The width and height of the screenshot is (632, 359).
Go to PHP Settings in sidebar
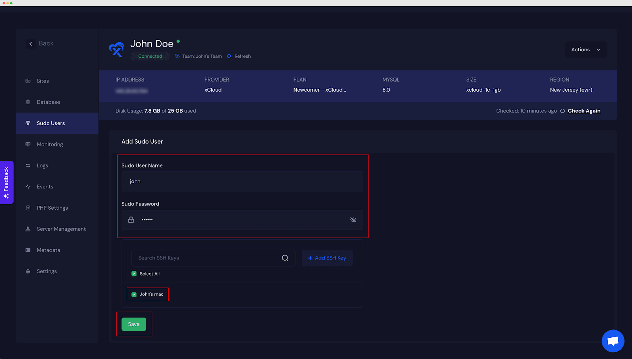[52, 208]
